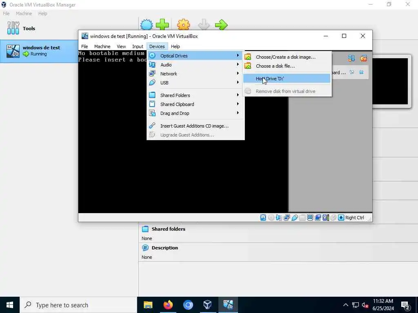Open the Network submenu in Devices
Viewport: 418px width, 313px height.
196,74
